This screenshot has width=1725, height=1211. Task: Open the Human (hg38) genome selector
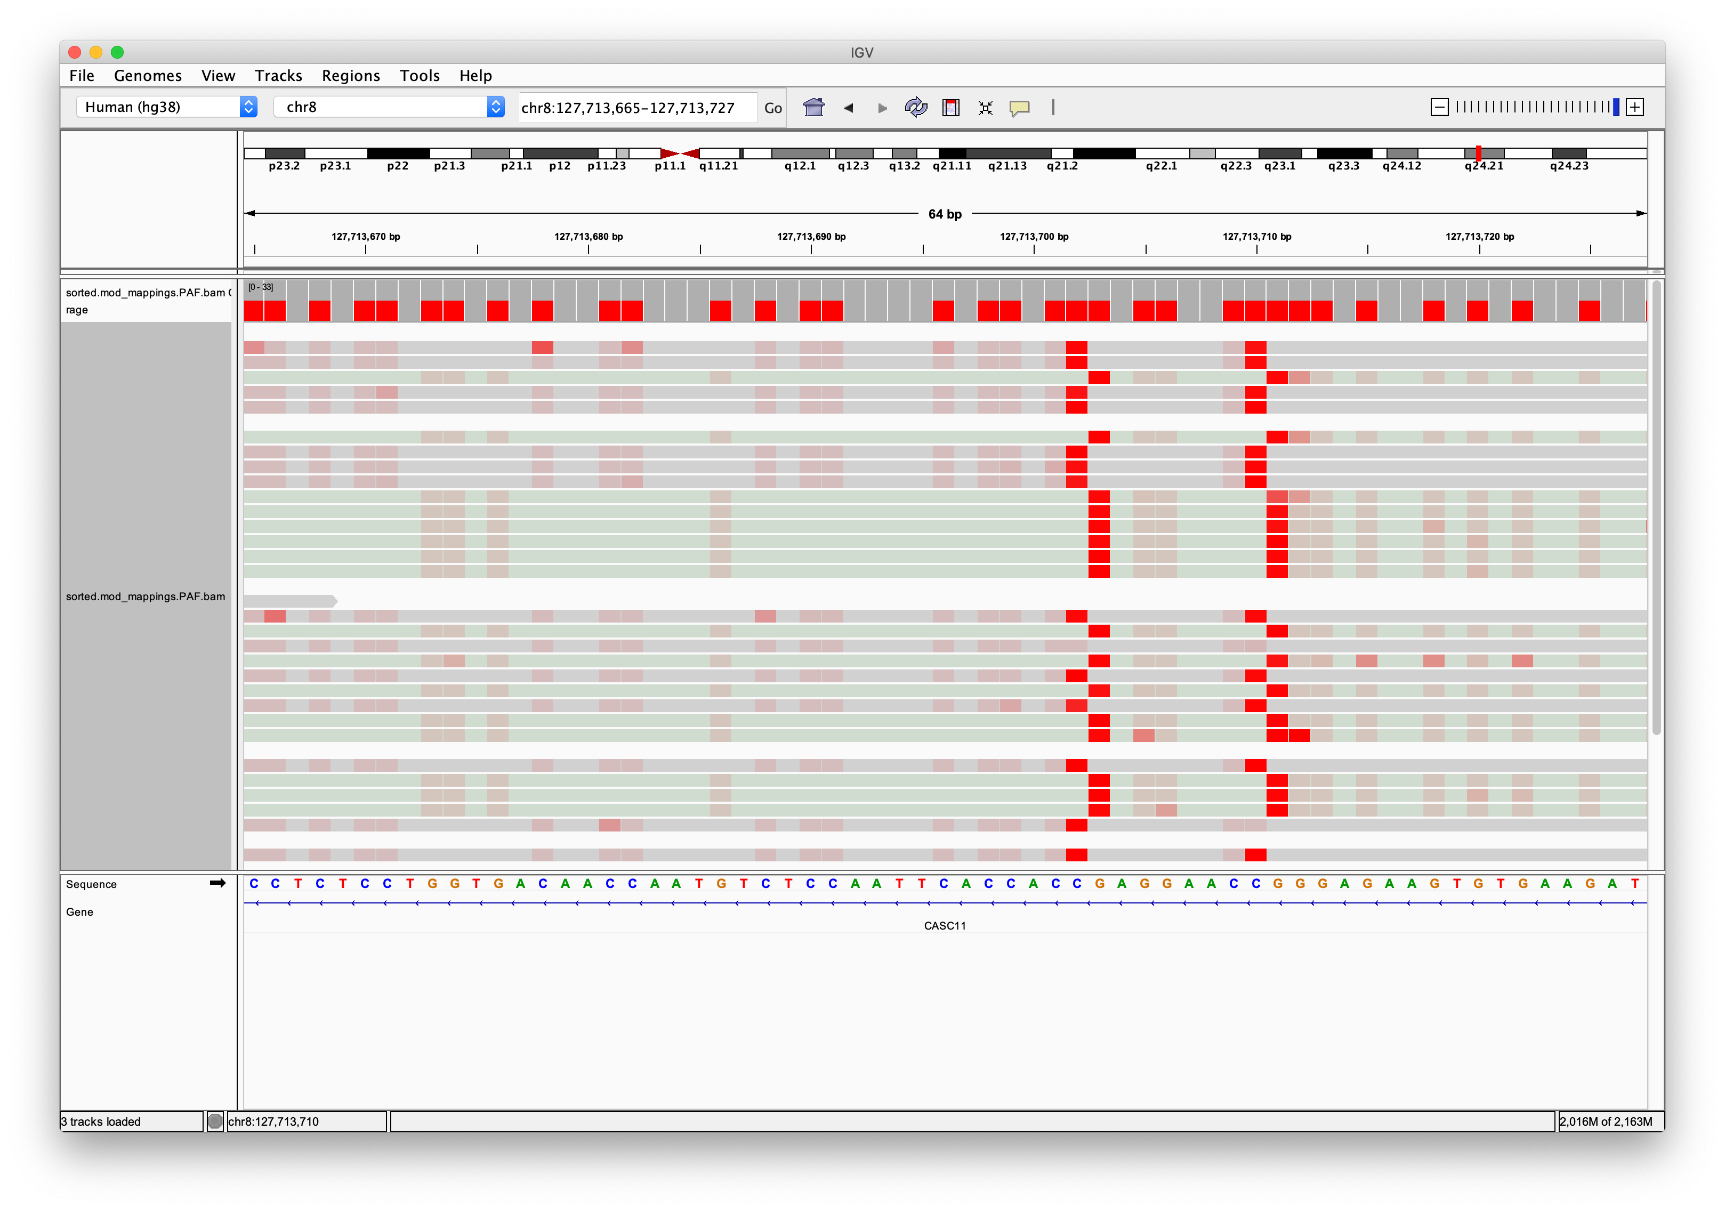167,107
